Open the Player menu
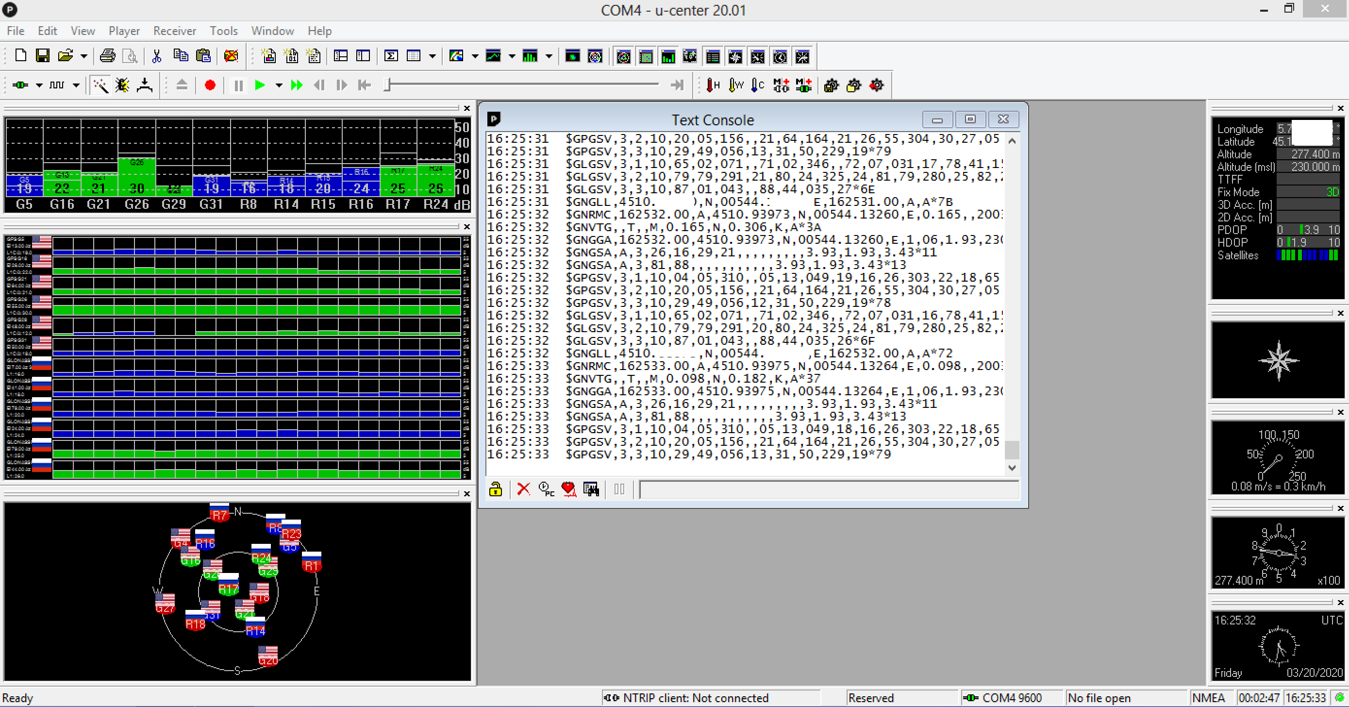The height and width of the screenshot is (707, 1349). 124,31
